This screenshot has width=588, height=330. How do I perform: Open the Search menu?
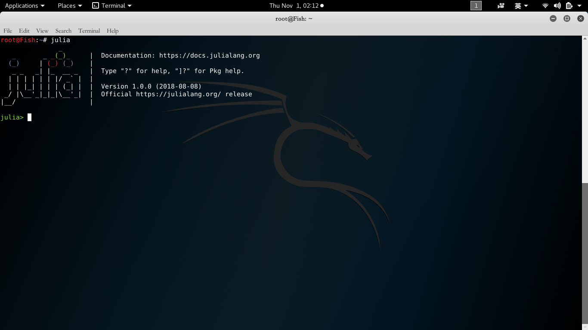63,31
